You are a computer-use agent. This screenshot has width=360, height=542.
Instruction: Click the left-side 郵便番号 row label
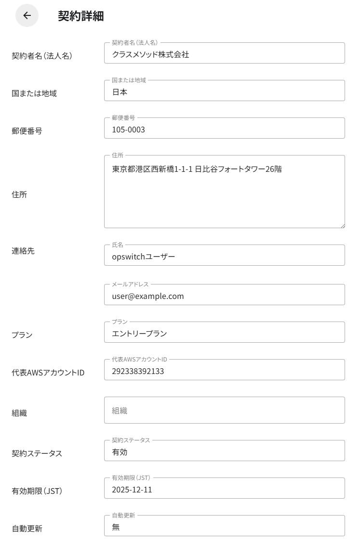tap(27, 130)
